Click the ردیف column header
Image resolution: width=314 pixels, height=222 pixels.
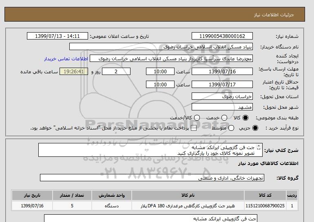pos(292,195)
